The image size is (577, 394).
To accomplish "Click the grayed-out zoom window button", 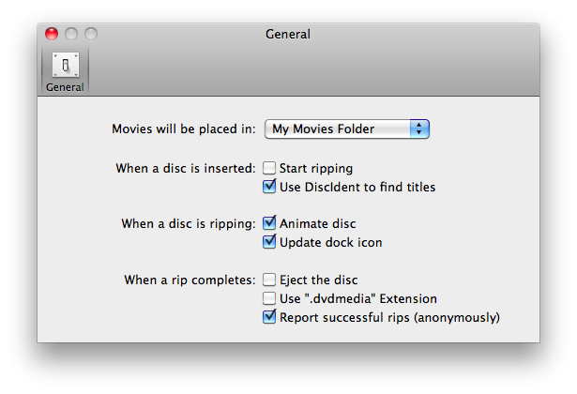I will tap(91, 34).
